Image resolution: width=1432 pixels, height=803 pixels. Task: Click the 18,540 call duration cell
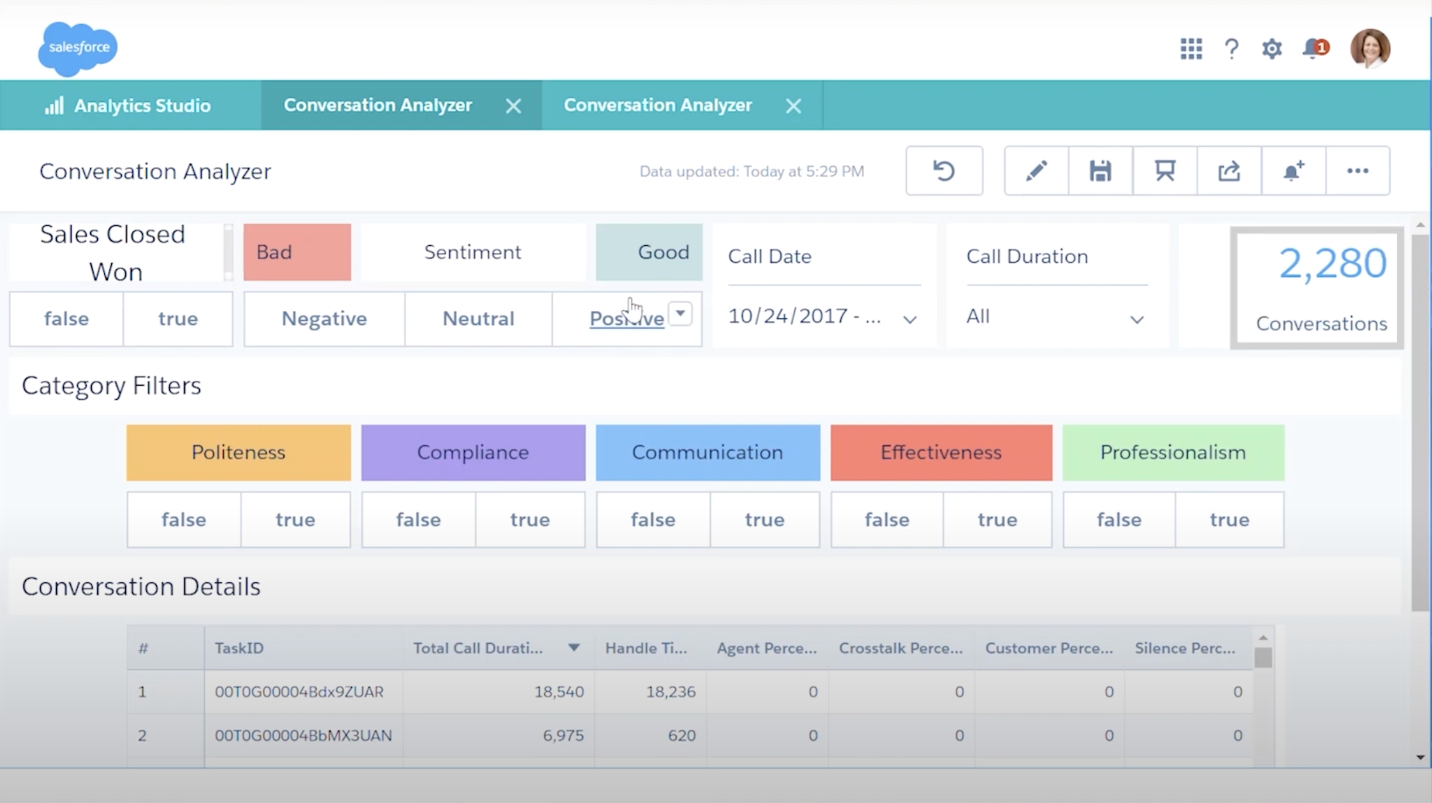[x=498, y=692]
